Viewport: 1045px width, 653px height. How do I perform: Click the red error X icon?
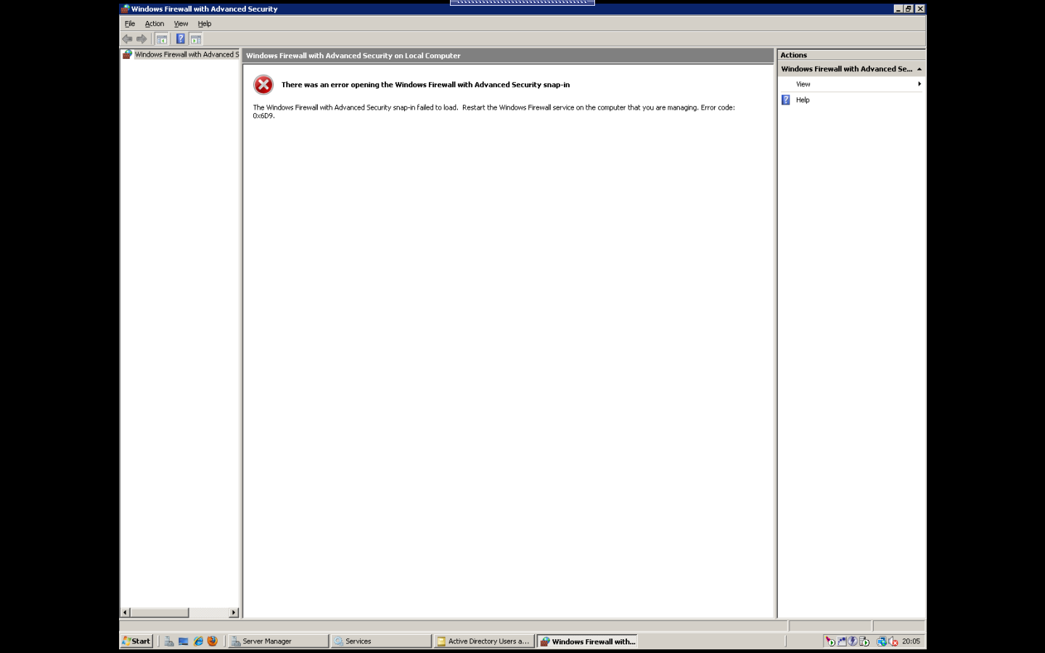[263, 85]
